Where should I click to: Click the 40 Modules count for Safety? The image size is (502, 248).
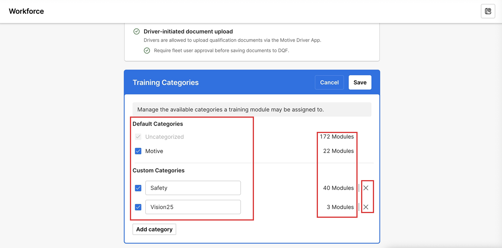click(x=338, y=188)
